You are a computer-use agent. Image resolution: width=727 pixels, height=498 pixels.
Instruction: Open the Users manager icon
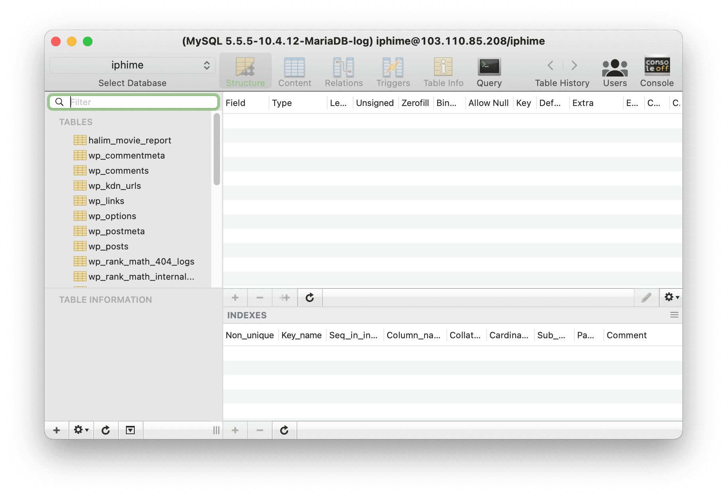[615, 71]
